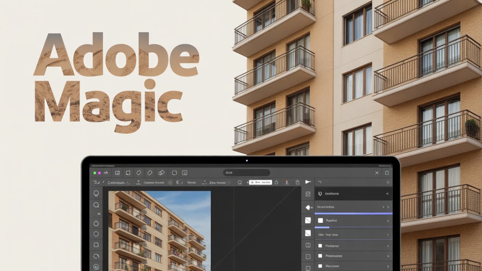482x271 pixels.
Task: Click inside the dark pill-shaped search field
Action: point(247,173)
